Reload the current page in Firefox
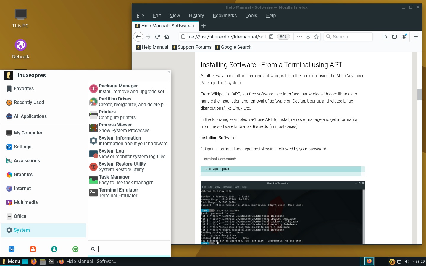The image size is (426, 266). click(x=157, y=37)
